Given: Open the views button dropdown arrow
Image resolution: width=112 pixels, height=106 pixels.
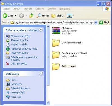Looking at the screenshot, I should [73, 16].
